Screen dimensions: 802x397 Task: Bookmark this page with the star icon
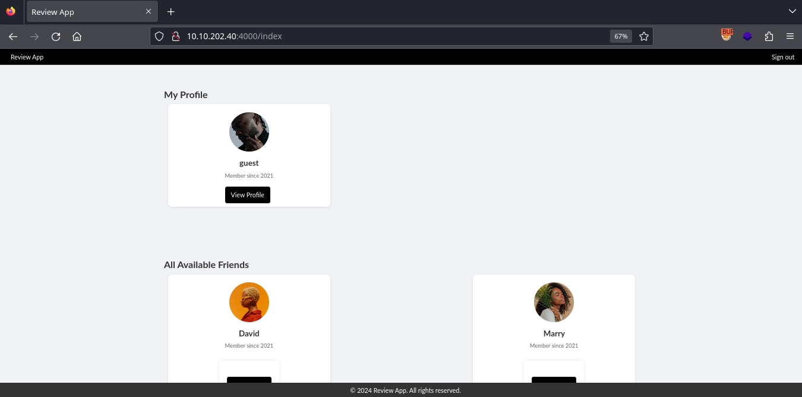[x=643, y=36]
